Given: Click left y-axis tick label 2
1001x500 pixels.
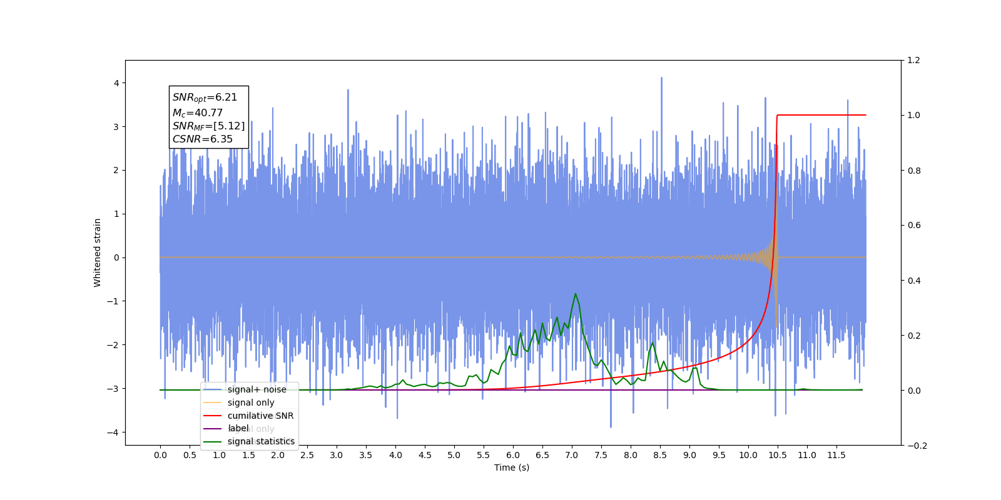Looking at the screenshot, I should coord(116,170).
